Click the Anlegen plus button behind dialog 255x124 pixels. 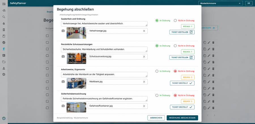click(x=209, y=28)
